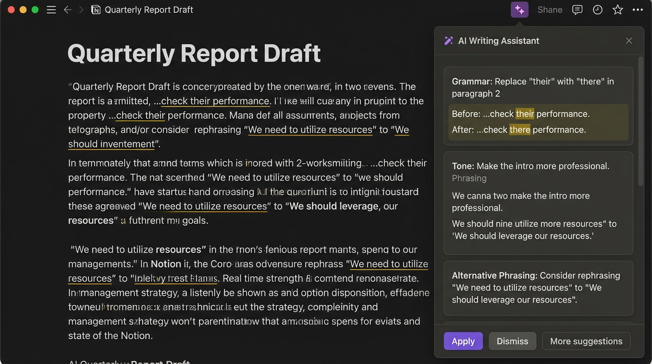
Task: Open comments via the speech bubble icon
Action: click(577, 9)
